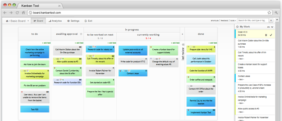Open Call Justin about his performance card
282x121 pixels.
click(x=201, y=59)
